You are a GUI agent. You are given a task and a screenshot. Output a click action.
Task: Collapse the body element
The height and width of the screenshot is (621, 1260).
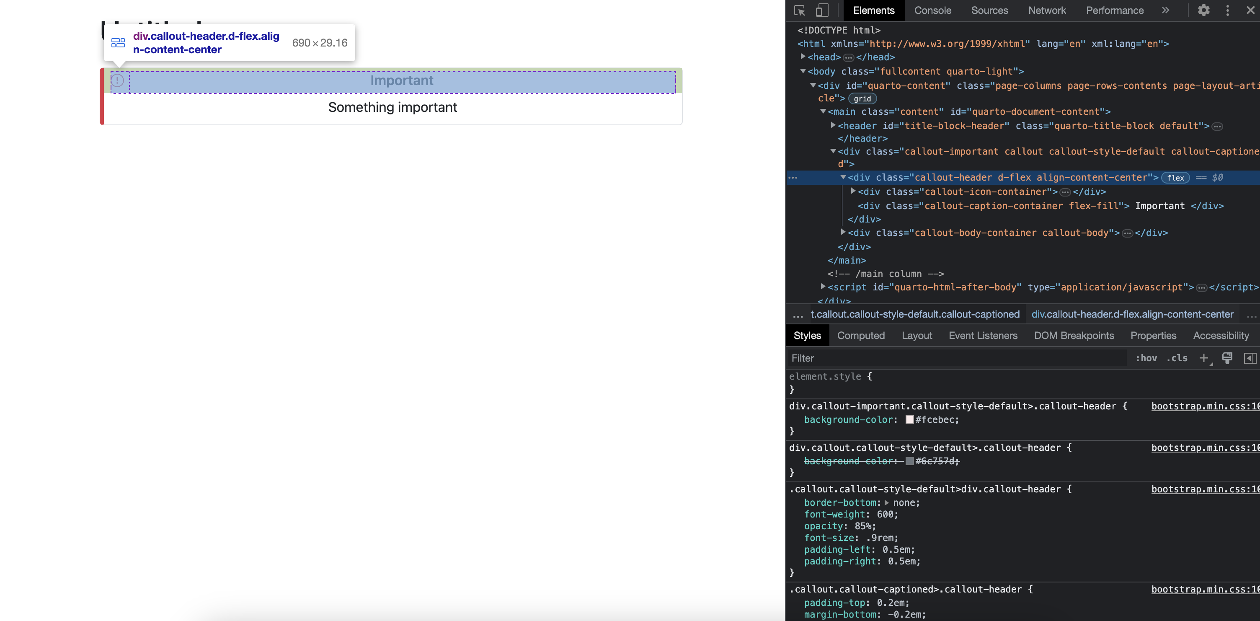coord(803,71)
